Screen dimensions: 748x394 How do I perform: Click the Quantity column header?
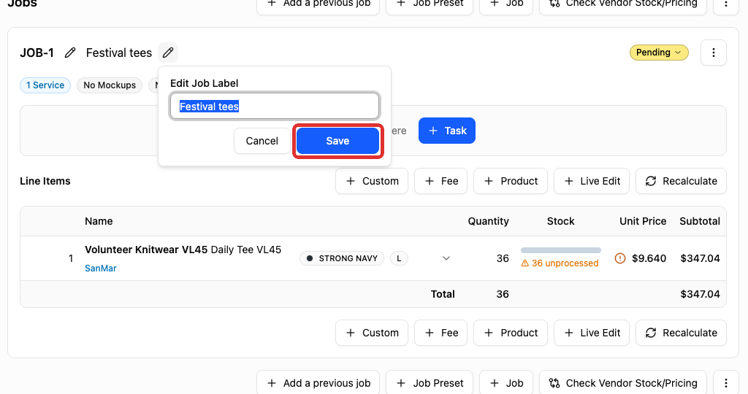tap(488, 221)
